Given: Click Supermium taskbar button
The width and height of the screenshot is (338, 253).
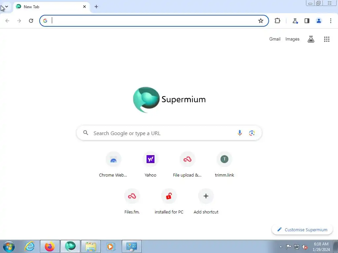Looking at the screenshot, I should [x=70, y=246].
